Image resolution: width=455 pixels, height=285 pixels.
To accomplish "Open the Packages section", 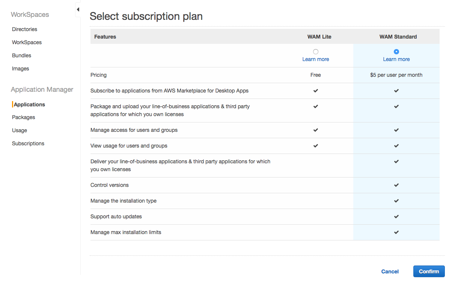I will (23, 117).
